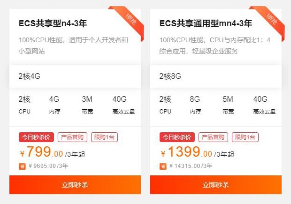Click the 省 savings icon under 799.00 price
Screen dimensions: 291x204
point(22,166)
